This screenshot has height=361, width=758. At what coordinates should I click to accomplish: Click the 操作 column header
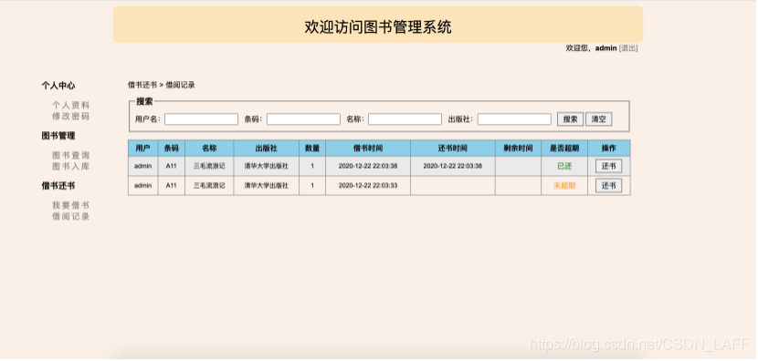point(609,149)
